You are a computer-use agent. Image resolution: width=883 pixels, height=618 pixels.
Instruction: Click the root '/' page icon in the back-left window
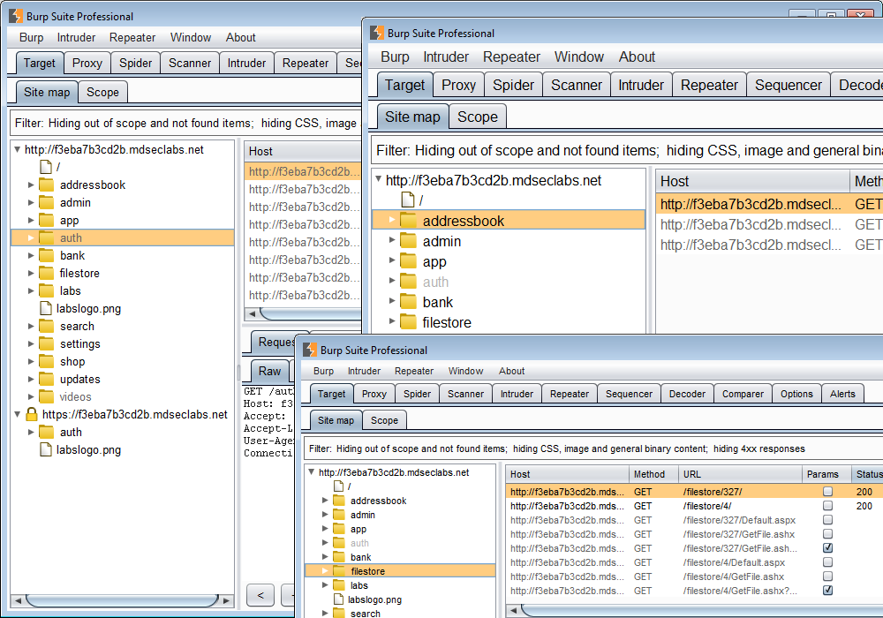[46, 167]
